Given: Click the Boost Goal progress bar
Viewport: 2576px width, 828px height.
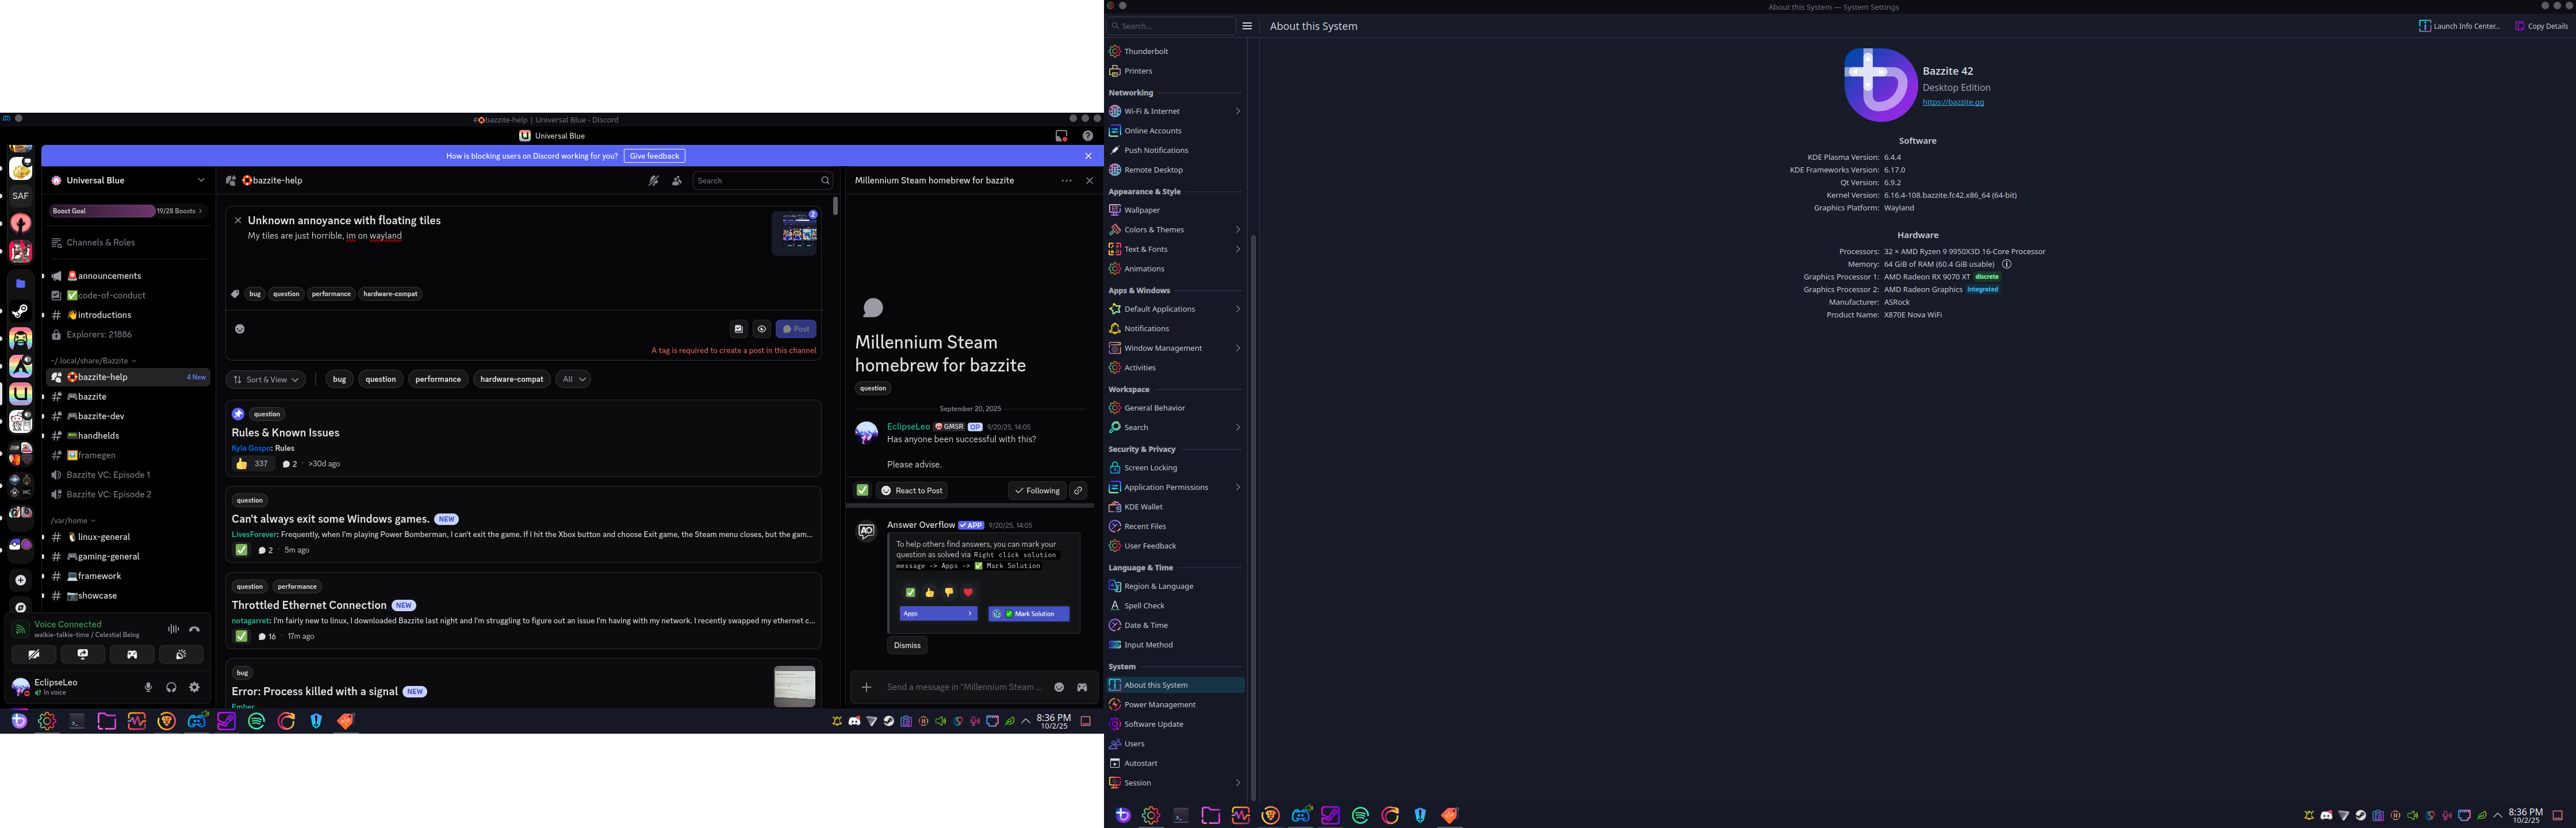Looking at the screenshot, I should pos(127,211).
